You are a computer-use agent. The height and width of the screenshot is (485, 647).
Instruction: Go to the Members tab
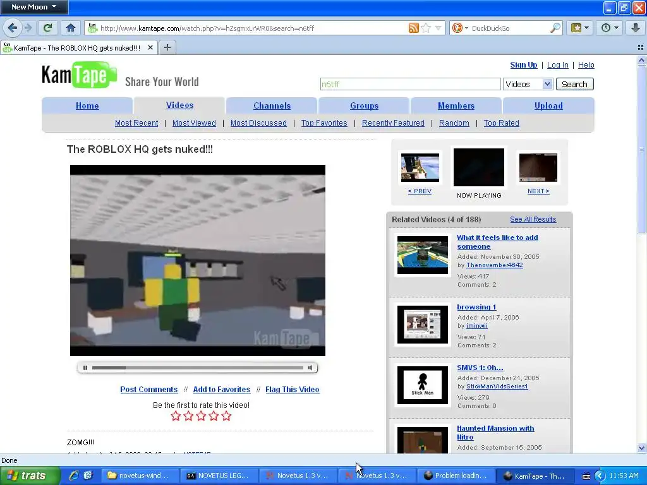(x=456, y=105)
